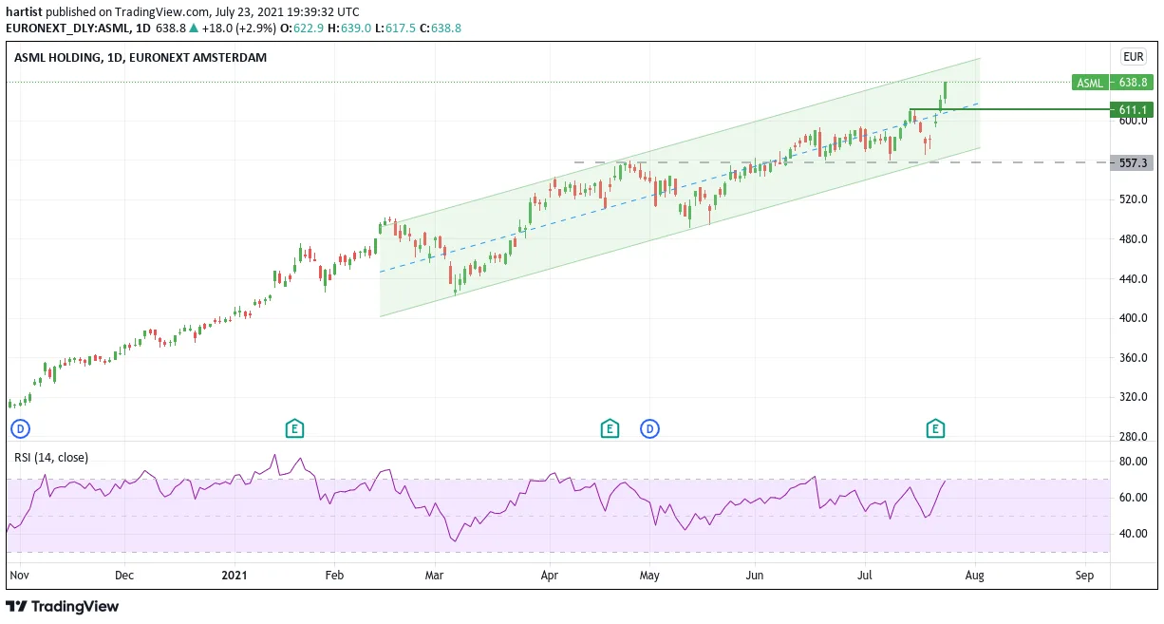Click the TradingView logo at bottom left
Viewport: 1164px width, 624px height.
tap(63, 606)
